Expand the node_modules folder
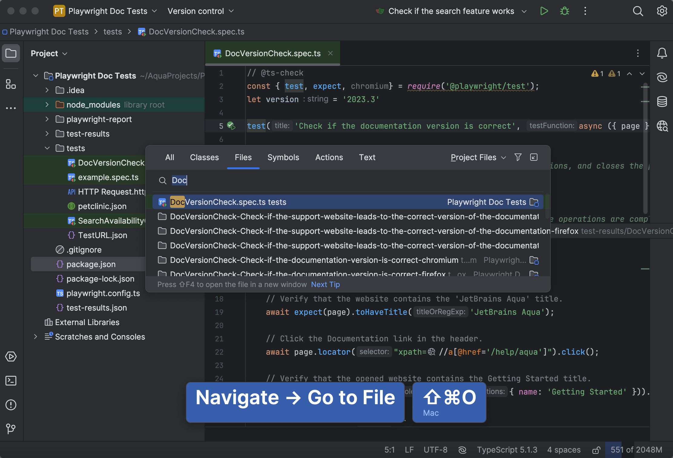Viewport: 673px width, 458px height. coord(47,105)
